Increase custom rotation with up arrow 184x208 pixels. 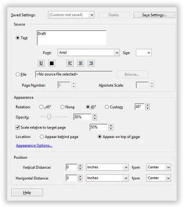tap(147, 105)
